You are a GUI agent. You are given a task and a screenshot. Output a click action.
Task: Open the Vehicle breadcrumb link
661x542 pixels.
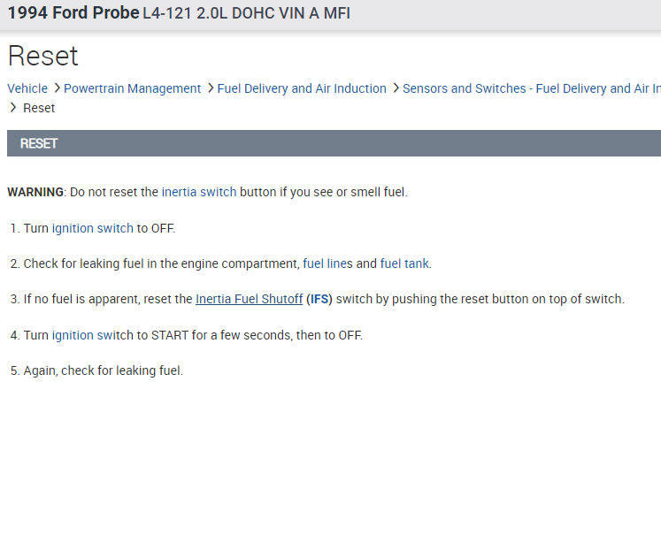(27, 88)
